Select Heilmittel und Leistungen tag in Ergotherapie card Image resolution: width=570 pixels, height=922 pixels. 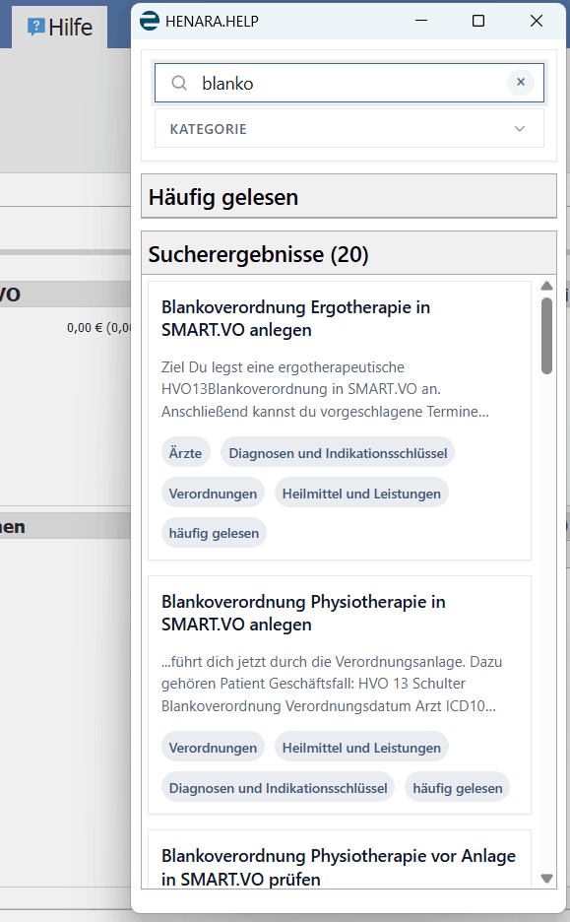click(x=361, y=494)
